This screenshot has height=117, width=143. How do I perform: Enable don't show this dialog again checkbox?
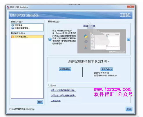coord(10,109)
